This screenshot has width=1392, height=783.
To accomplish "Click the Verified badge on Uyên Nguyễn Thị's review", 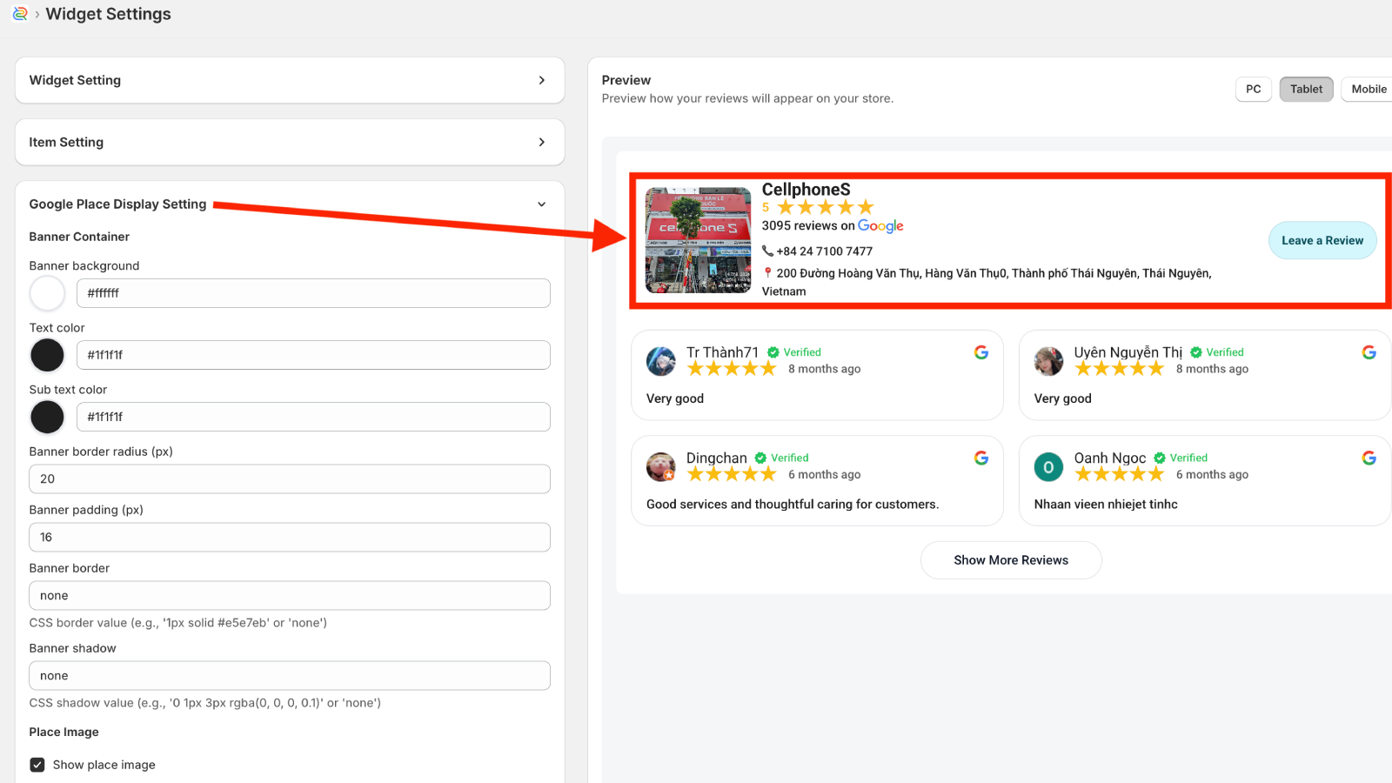I will click(1217, 351).
